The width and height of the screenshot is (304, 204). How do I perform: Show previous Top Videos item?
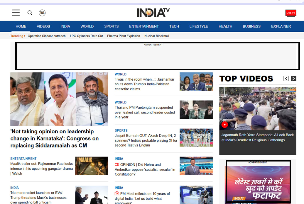[x=286, y=79]
